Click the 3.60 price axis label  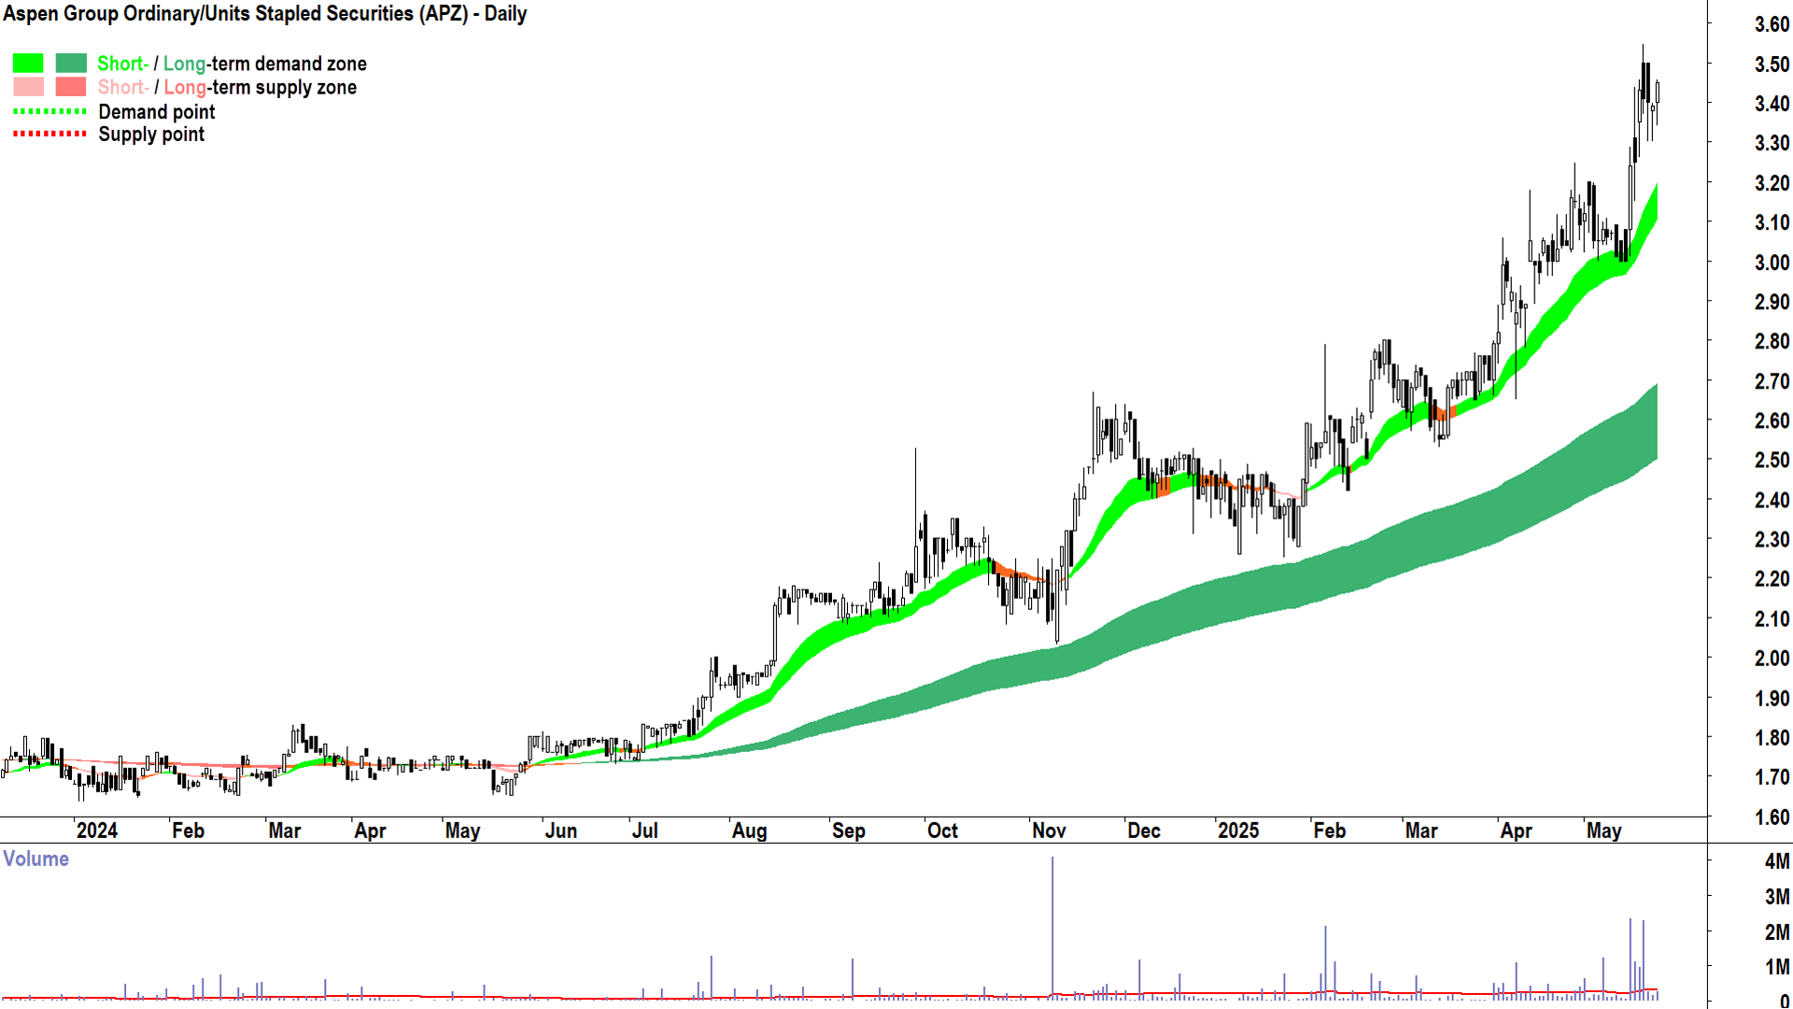1772,25
